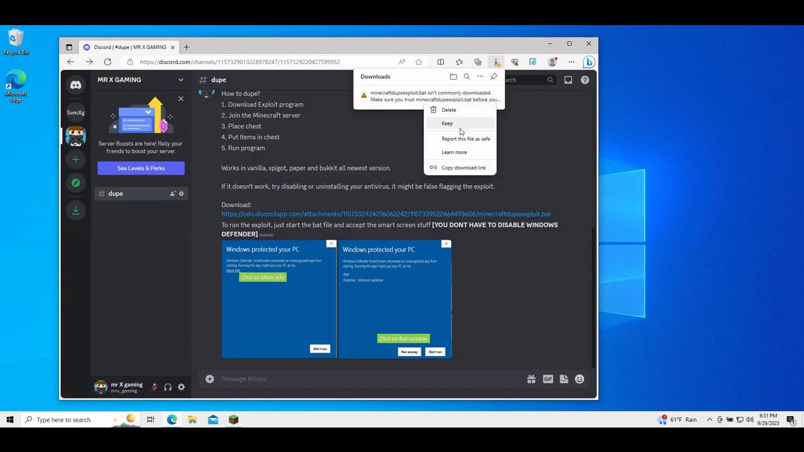Open Explore Discoverable Servers compass icon
804x452 pixels.
click(x=75, y=183)
